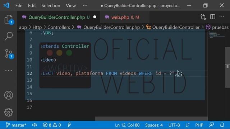
Task: Synchronize changes cloud icon in status bar
Action: pyautogui.click(x=34, y=125)
